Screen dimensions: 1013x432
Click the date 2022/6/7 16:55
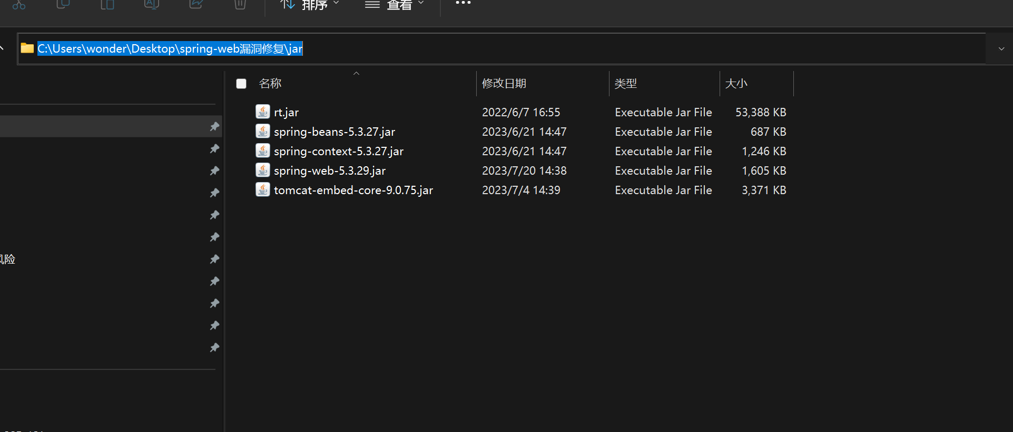coord(521,112)
